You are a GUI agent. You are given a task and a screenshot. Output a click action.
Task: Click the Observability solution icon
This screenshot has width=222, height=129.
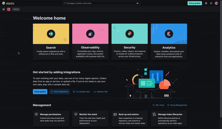pos(90,34)
